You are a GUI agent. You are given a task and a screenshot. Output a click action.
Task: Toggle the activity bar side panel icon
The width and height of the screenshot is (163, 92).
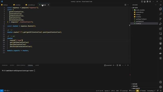click(160, 5)
